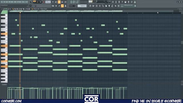The image size is (183, 103).
Task: Click the question mark help icon
Action: click(x=122, y=2)
